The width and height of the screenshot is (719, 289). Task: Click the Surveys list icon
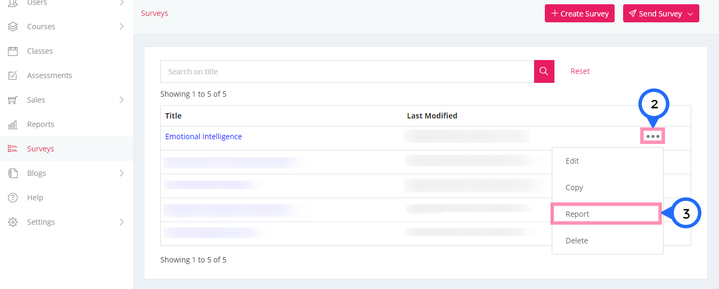tap(13, 149)
